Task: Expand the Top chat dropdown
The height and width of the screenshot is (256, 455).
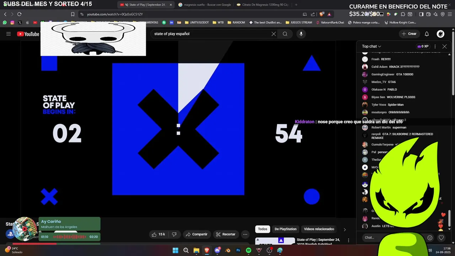Action: pos(371,46)
